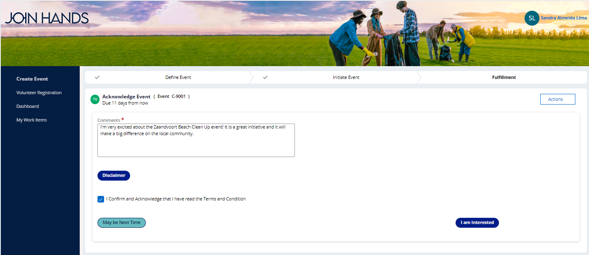Open Create Event in the sidebar
Image resolution: width=589 pixels, height=255 pixels.
[x=32, y=79]
